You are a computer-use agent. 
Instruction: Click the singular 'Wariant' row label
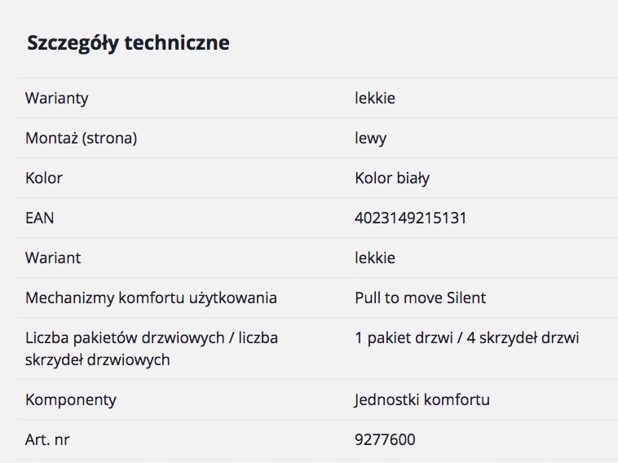(x=53, y=258)
